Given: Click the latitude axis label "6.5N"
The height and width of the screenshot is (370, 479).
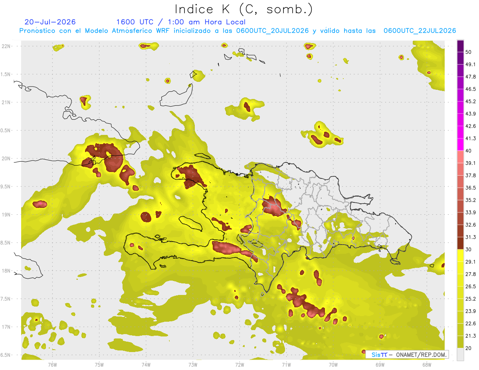Looking at the screenshot, I should pyautogui.click(x=6, y=355).
